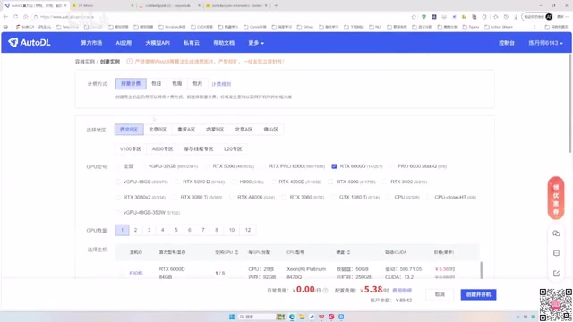Viewport: 573px width, 322px height.
Task: Open WPS icon in taskbar
Action: [x=321, y=317]
